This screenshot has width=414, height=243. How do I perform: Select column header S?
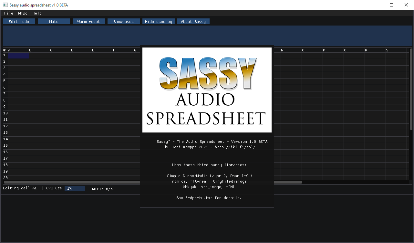[396, 50]
